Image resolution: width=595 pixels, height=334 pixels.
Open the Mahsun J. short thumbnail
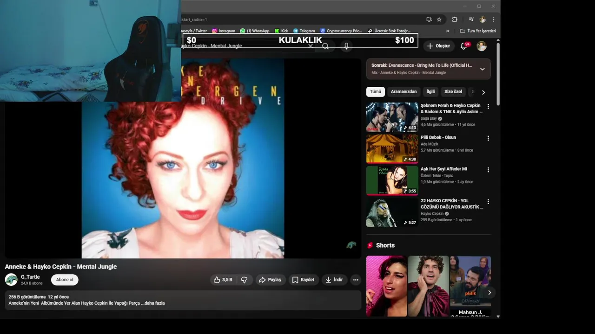[x=470, y=286]
